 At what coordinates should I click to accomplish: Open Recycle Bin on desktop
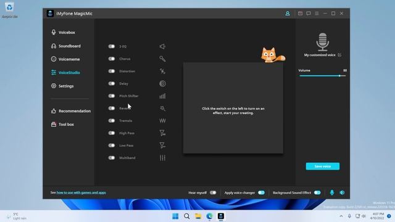[x=10, y=10]
